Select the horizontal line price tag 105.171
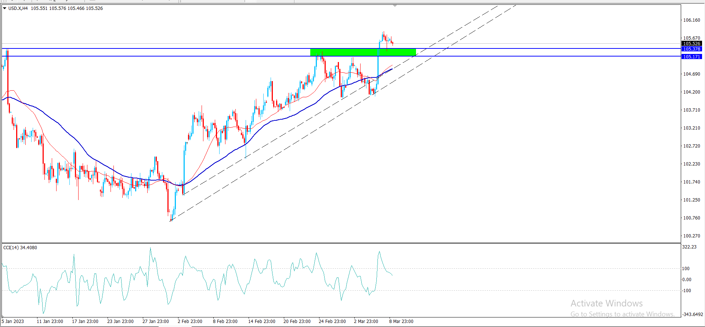 pos(692,57)
